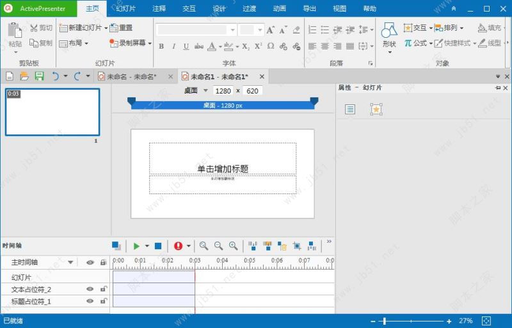Click the width field showing 1280
Screen dimensions: 512x328
(x=223, y=91)
